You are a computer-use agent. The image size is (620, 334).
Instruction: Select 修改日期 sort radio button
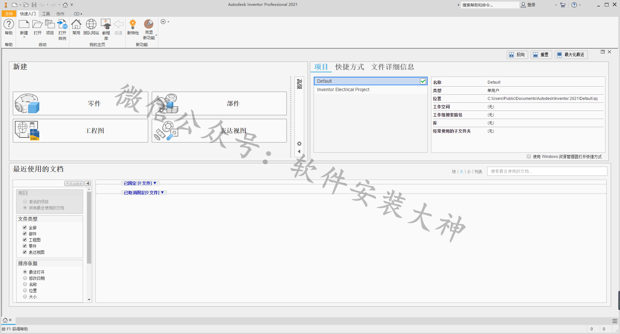[25, 278]
